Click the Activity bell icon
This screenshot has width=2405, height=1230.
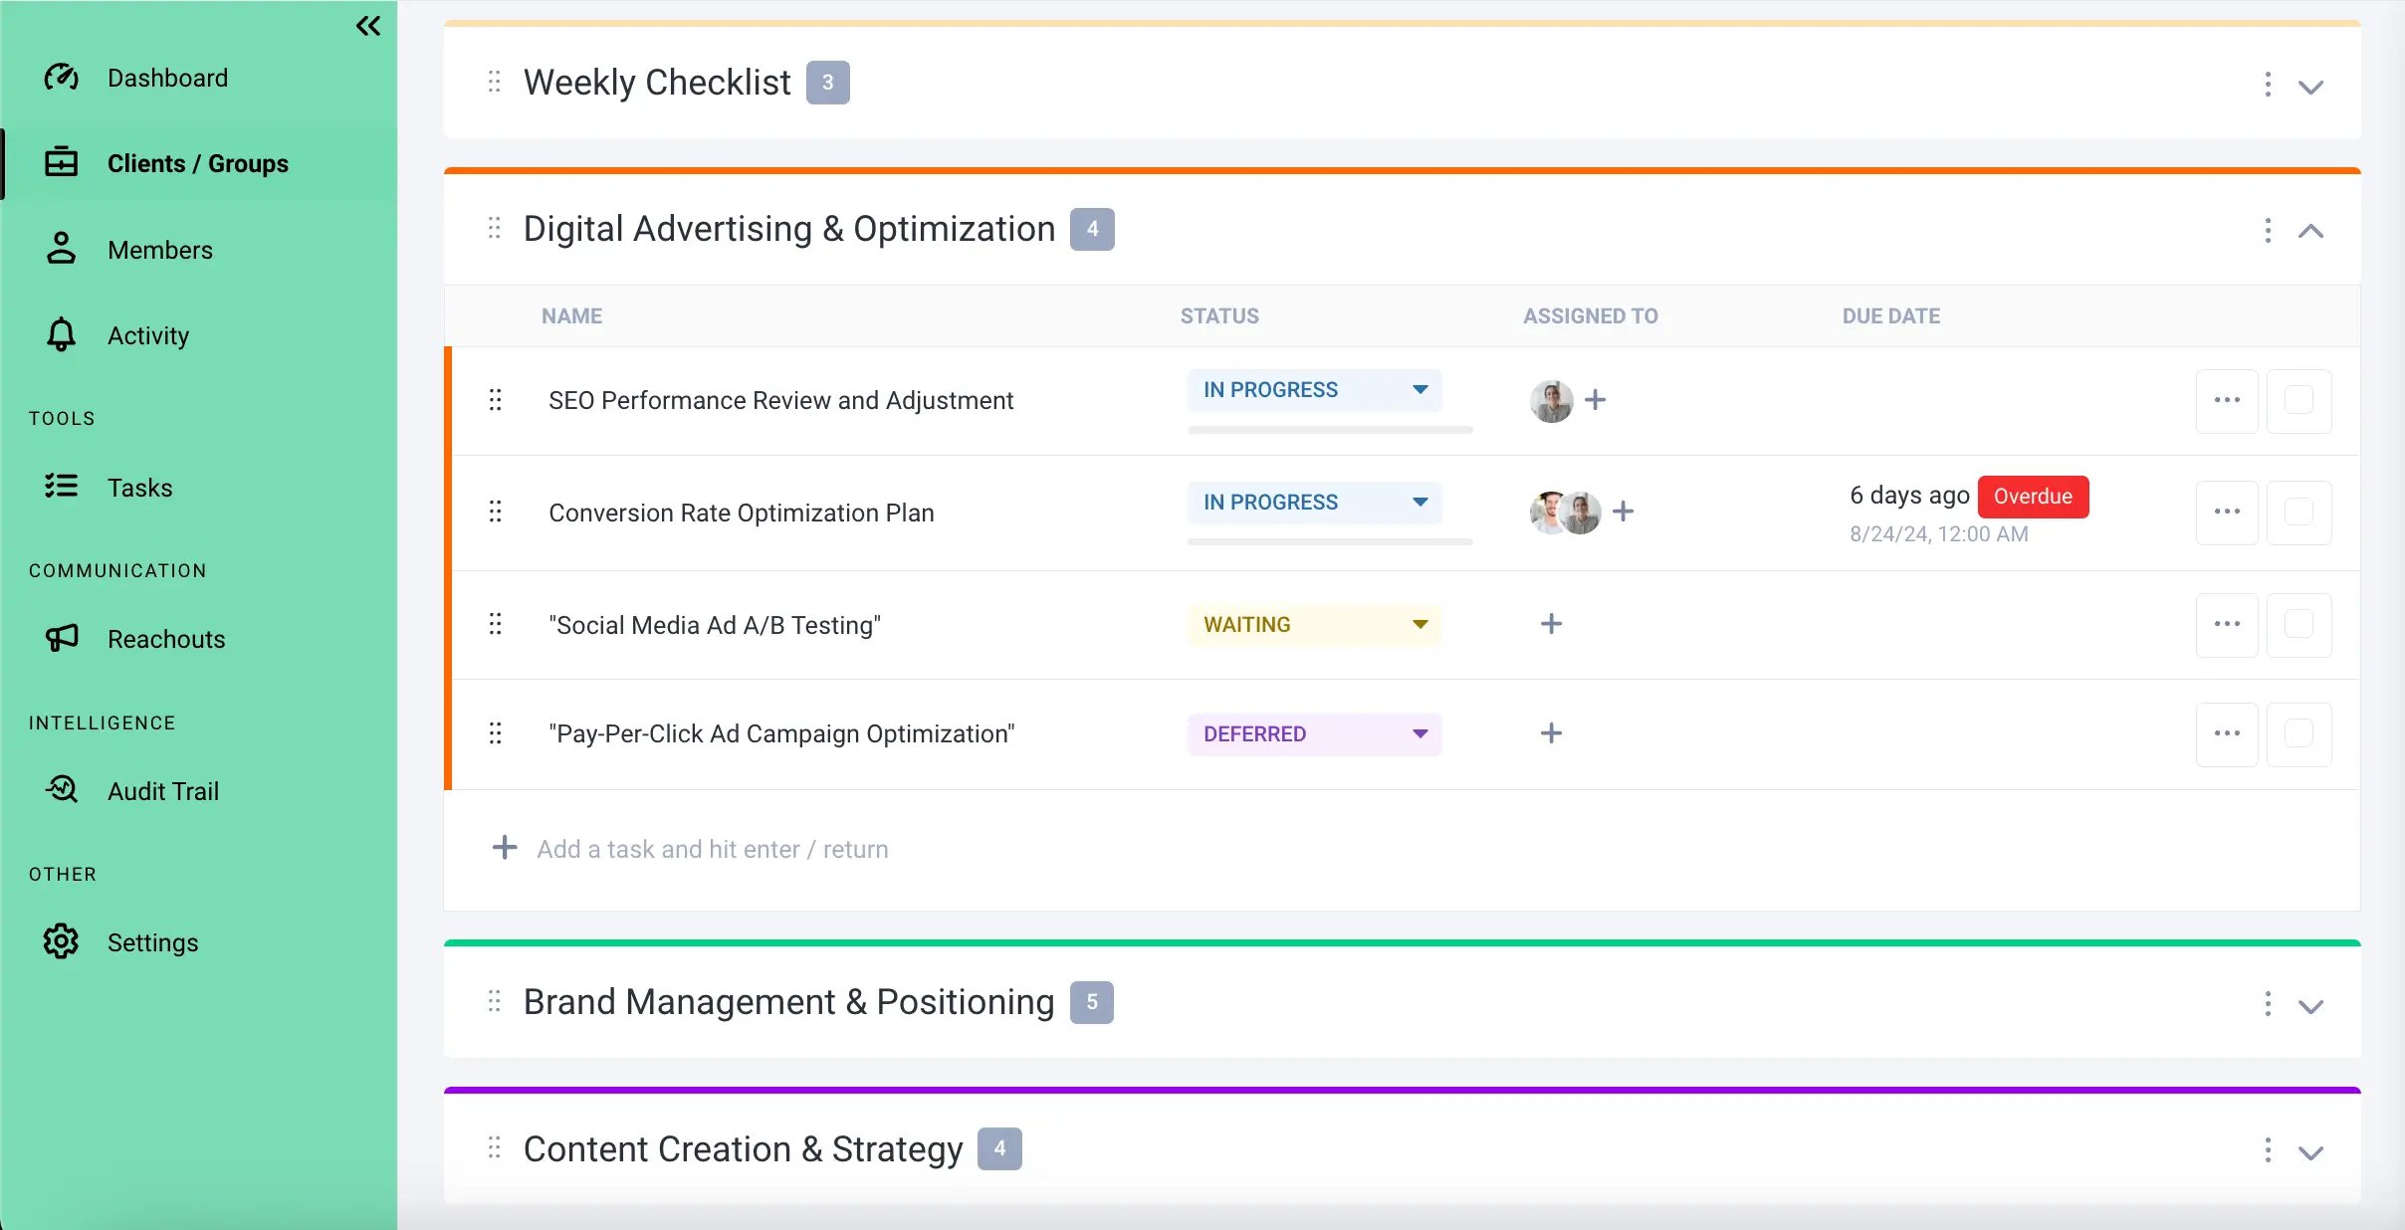(60, 335)
